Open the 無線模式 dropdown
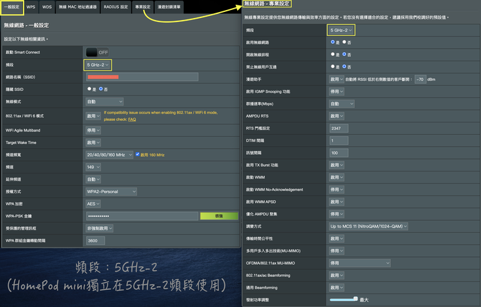 pyautogui.click(x=105, y=101)
